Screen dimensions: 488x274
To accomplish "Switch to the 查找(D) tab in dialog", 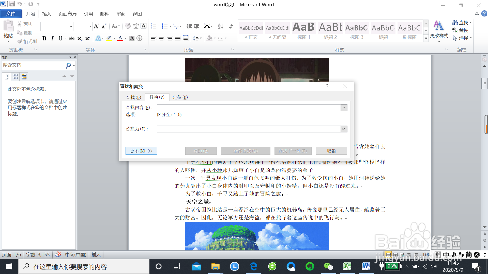I will 133,97.
